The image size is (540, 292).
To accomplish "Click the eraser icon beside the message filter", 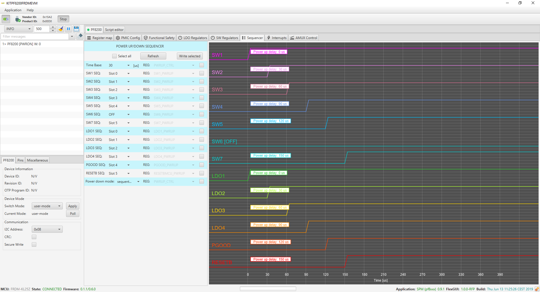I will point(80,36).
